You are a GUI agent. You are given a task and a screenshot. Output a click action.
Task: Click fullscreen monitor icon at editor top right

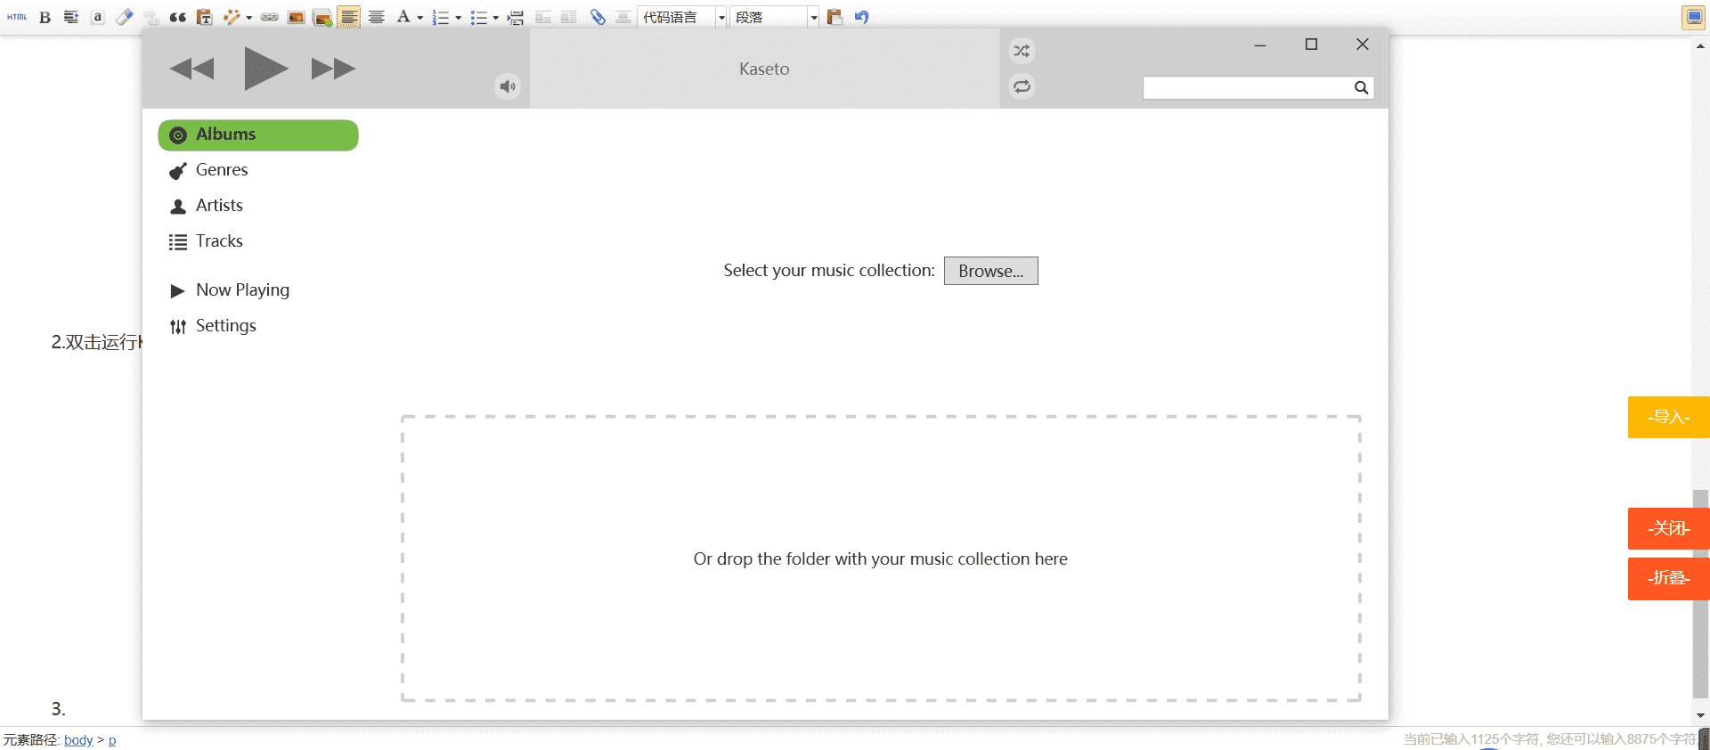click(1693, 17)
